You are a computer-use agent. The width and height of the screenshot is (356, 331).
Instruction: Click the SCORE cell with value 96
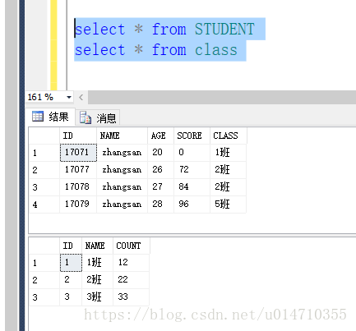point(192,205)
